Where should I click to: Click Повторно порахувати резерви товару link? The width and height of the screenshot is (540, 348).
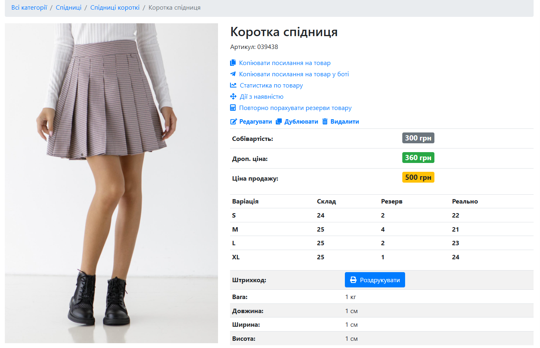295,108
